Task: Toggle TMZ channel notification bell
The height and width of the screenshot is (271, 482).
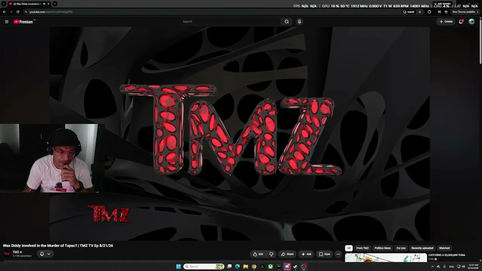Action: point(42,254)
